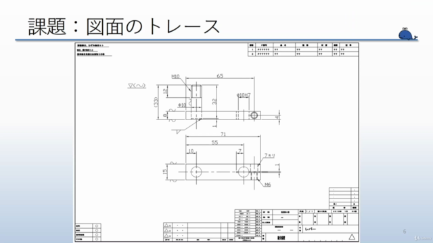Click the slide title 課題:図面のトレース
The height and width of the screenshot is (243, 433).
click(x=124, y=27)
